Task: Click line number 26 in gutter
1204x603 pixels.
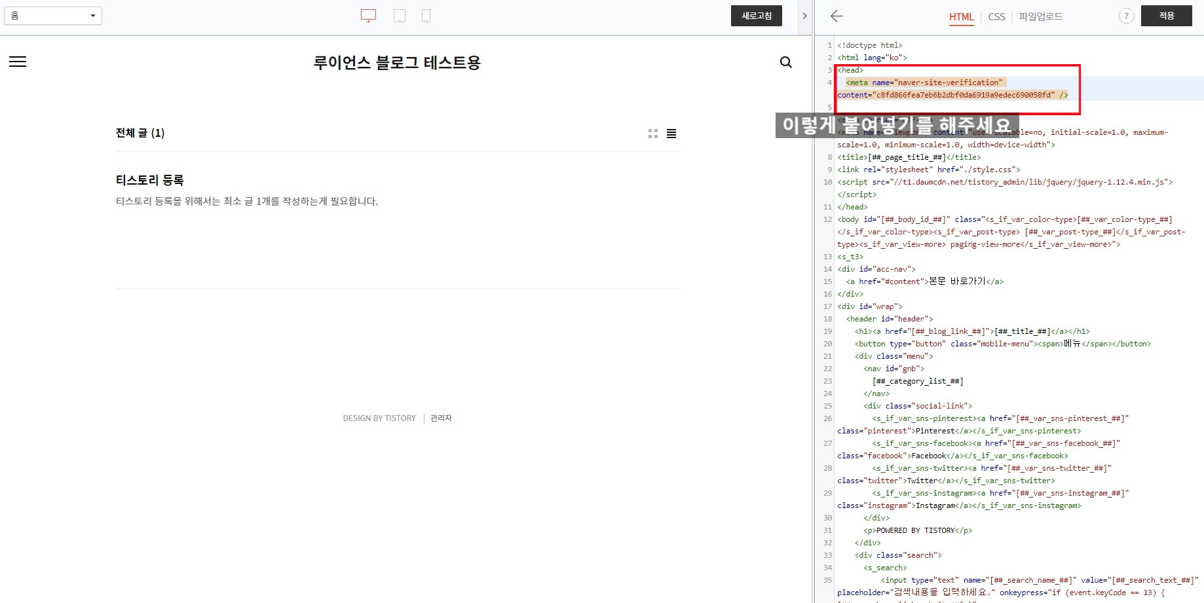Action: tap(827, 418)
